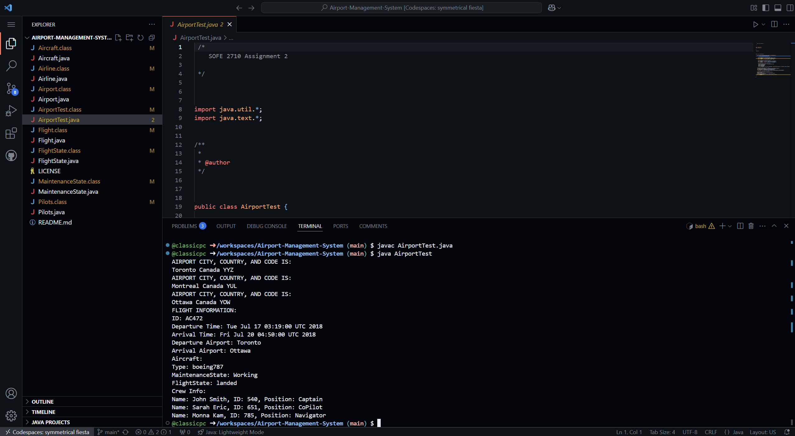Open the Source Control view
Viewport: 795px width, 436px height.
(x=11, y=88)
